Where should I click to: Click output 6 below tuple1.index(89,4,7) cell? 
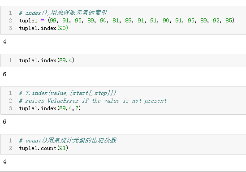[x=4, y=122]
